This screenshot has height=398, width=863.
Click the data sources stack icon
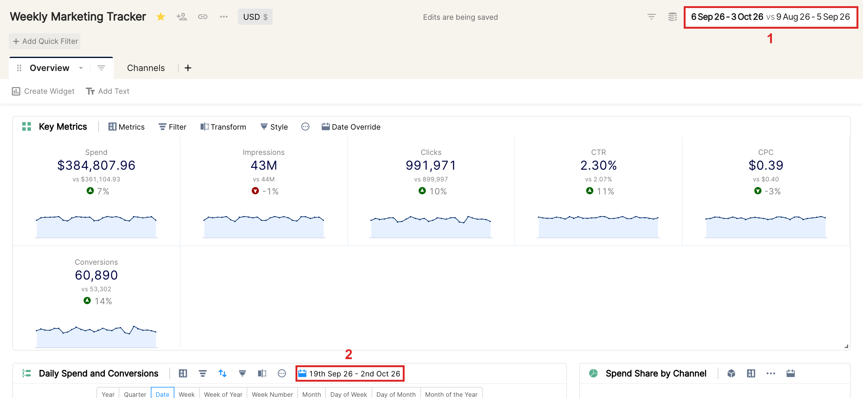pos(672,17)
